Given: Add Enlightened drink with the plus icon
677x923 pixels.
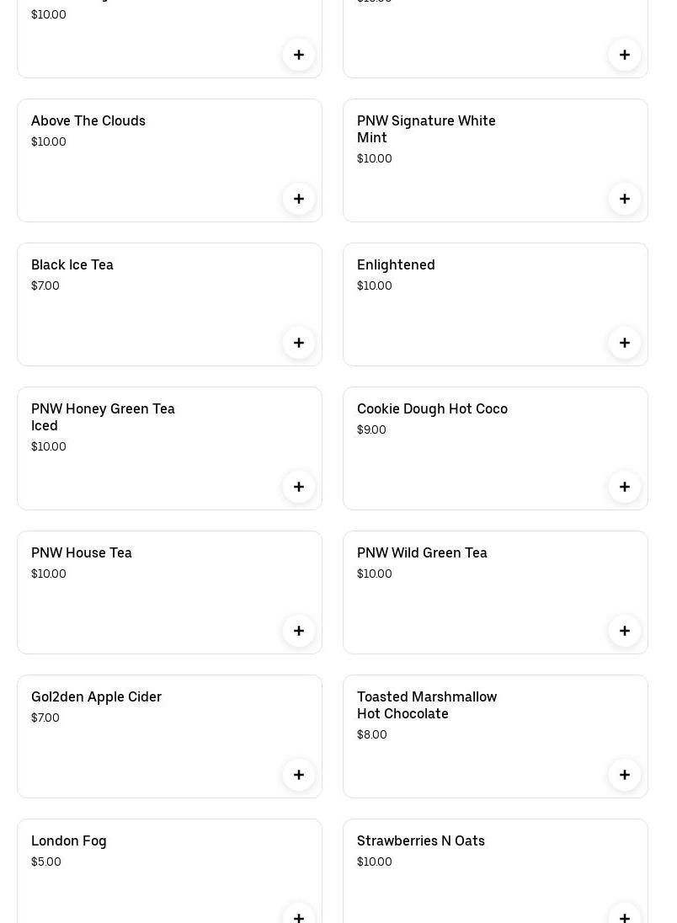Looking at the screenshot, I should (x=625, y=343).
